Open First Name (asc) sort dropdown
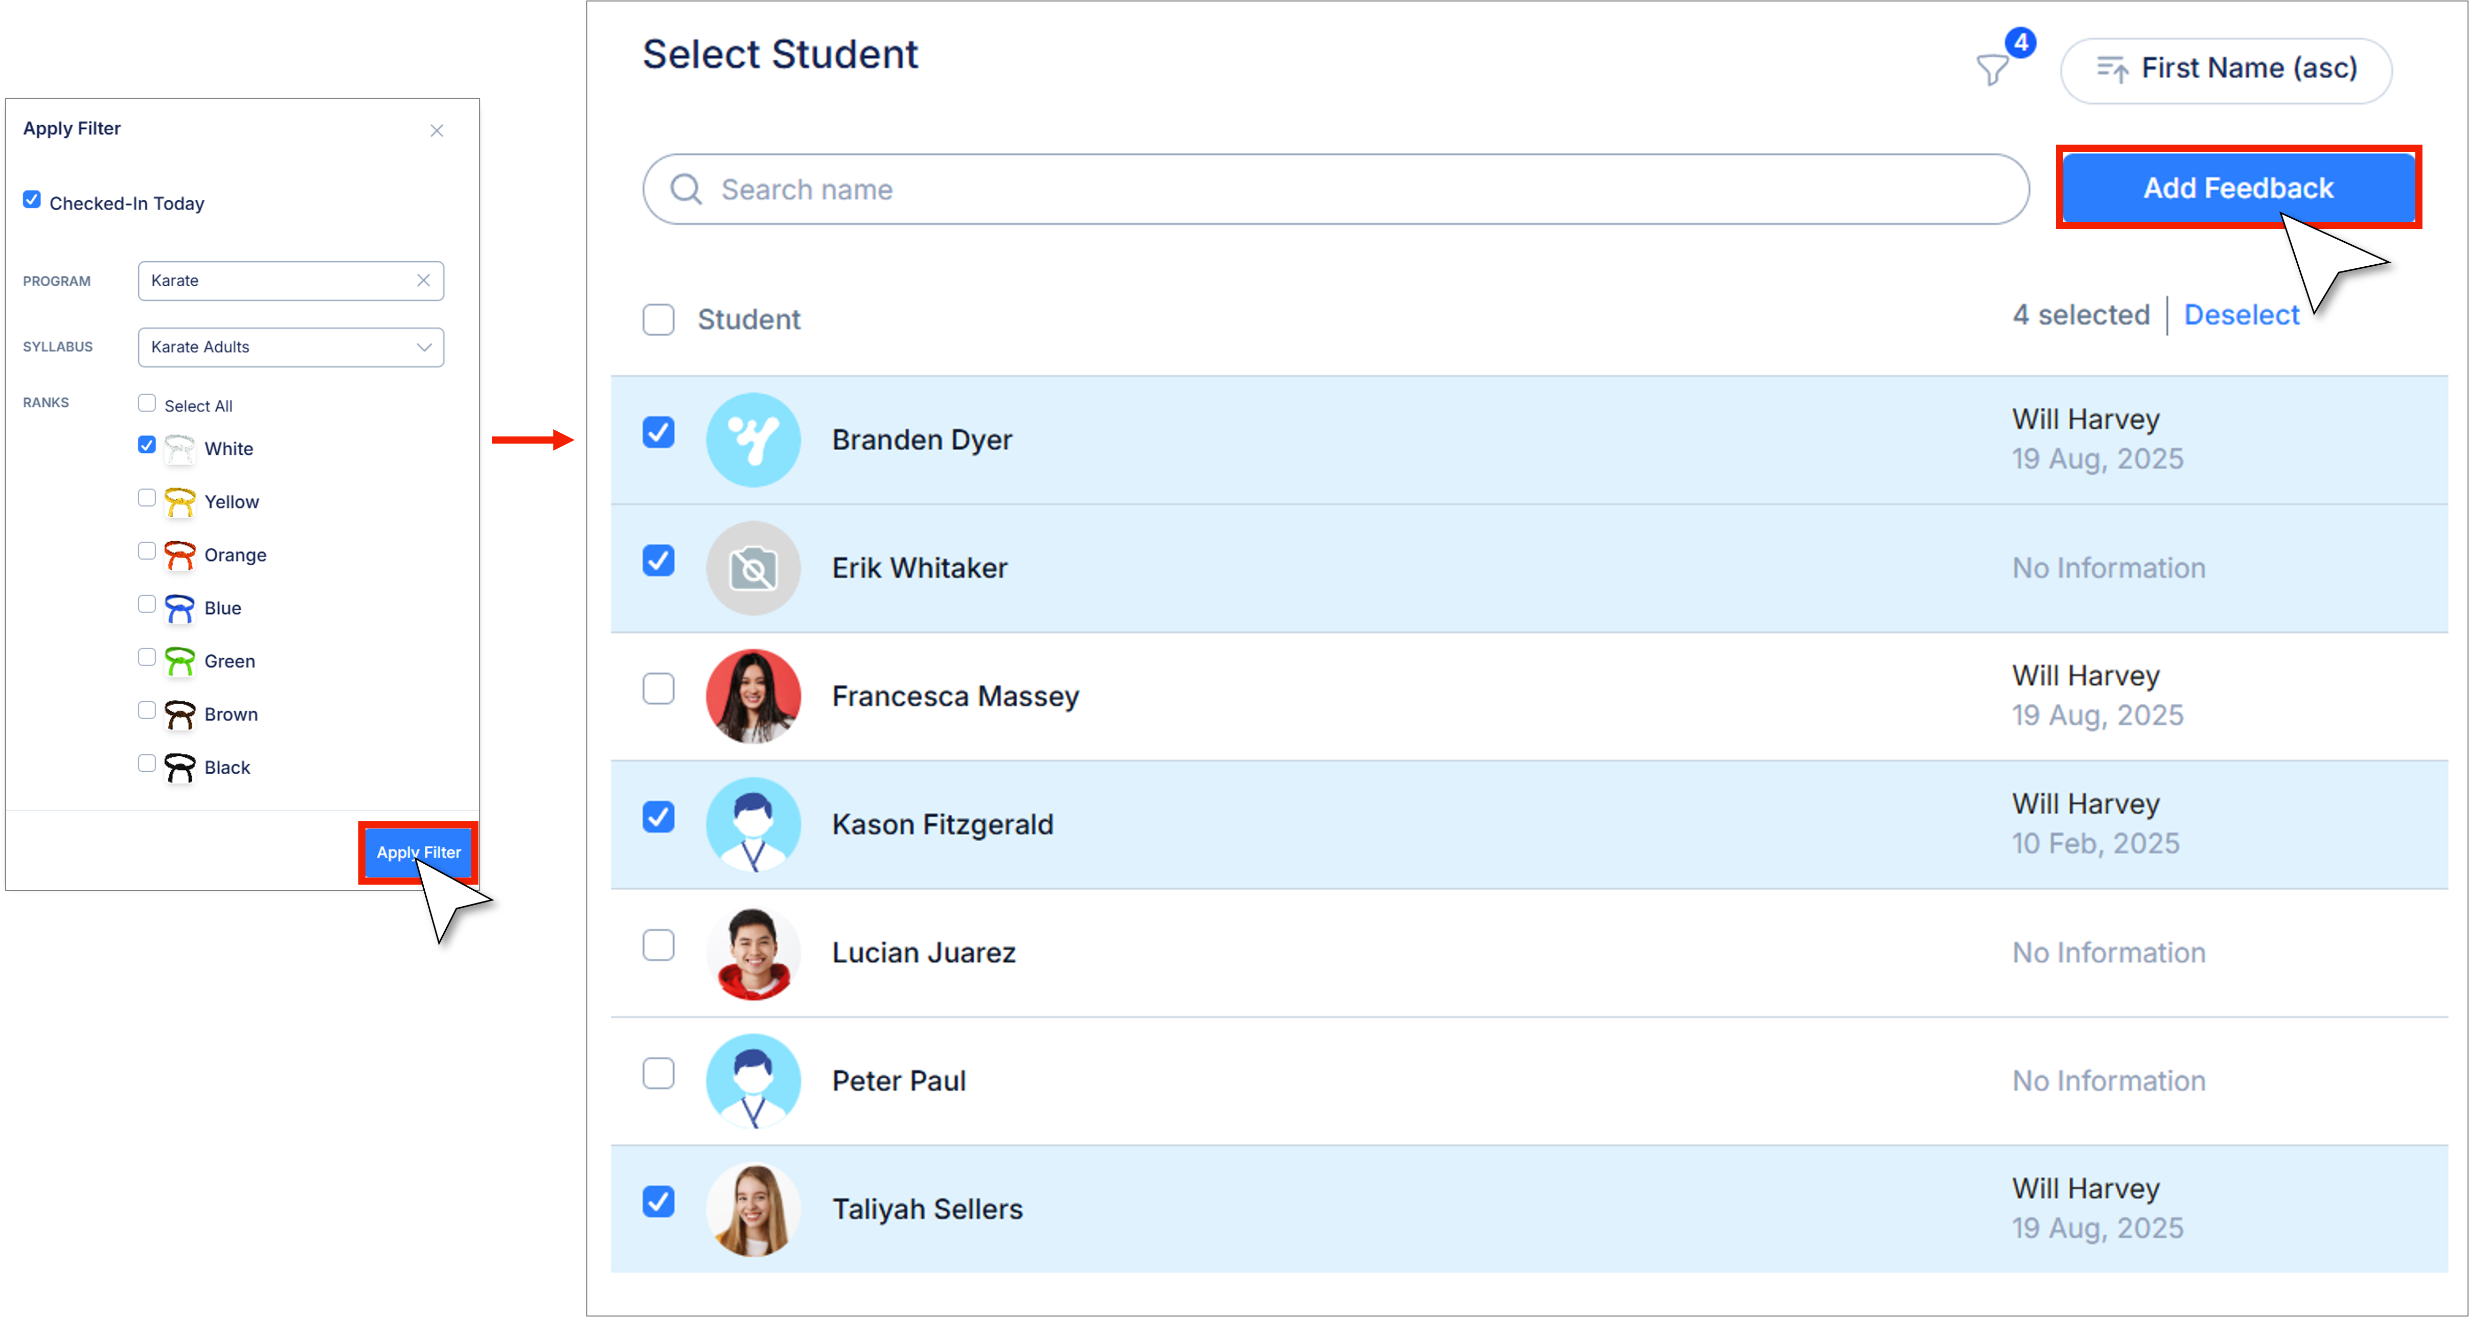Image resolution: width=2469 pixels, height=1317 pixels. 2226,70
